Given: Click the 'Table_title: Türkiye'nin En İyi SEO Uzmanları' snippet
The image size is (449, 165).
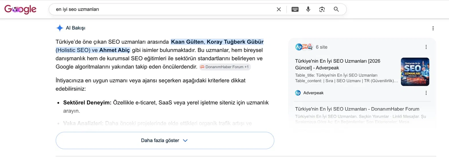Looking at the screenshot, I should [x=336, y=75].
